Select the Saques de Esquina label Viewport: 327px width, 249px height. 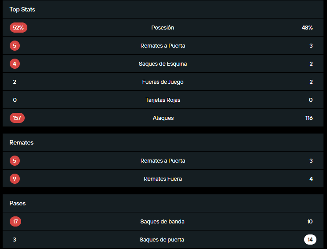[x=163, y=64]
